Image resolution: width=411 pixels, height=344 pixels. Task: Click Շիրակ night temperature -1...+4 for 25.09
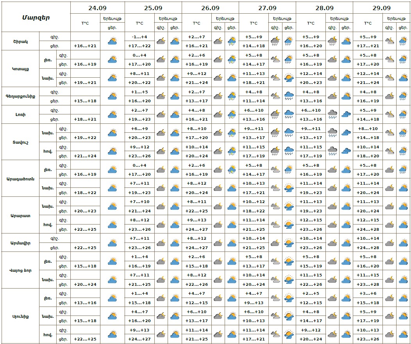139,37
